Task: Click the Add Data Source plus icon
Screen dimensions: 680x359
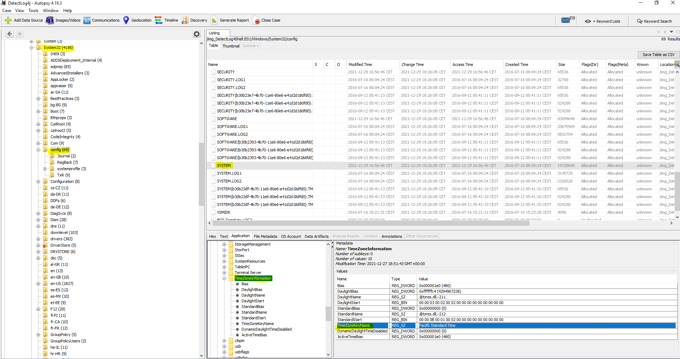Action: click(x=8, y=20)
